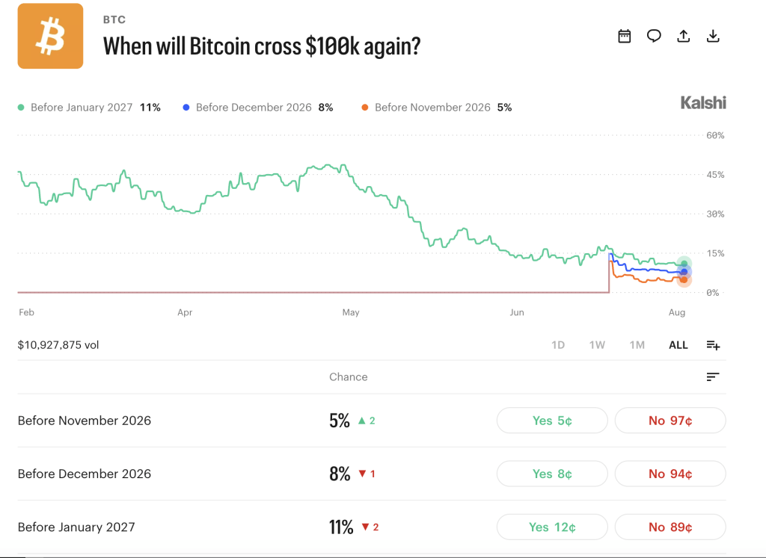This screenshot has height=558, width=766.
Task: Select the 1W time range
Action: click(x=597, y=345)
